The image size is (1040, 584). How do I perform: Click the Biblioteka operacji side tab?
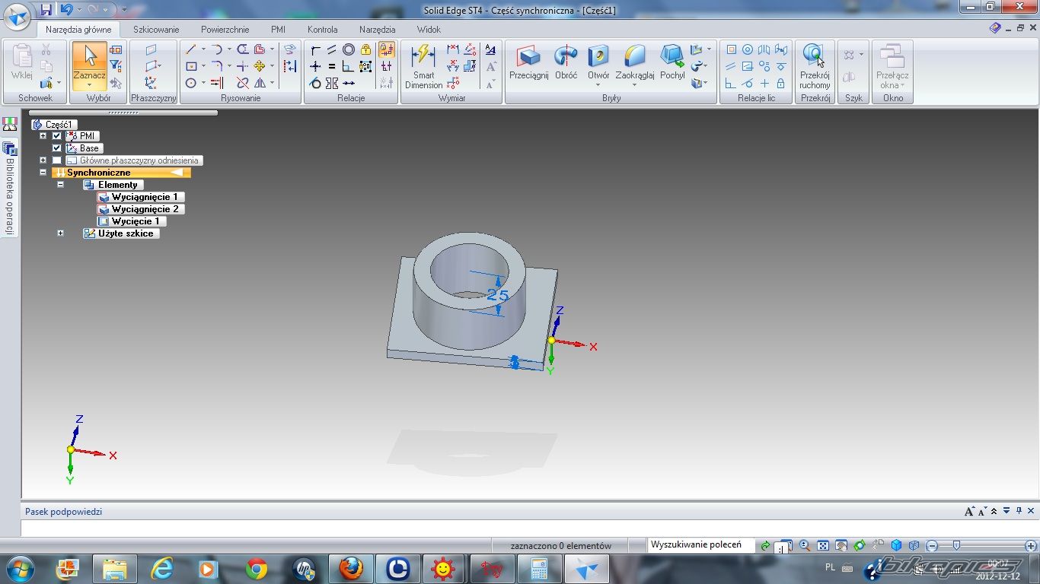click(x=10, y=186)
